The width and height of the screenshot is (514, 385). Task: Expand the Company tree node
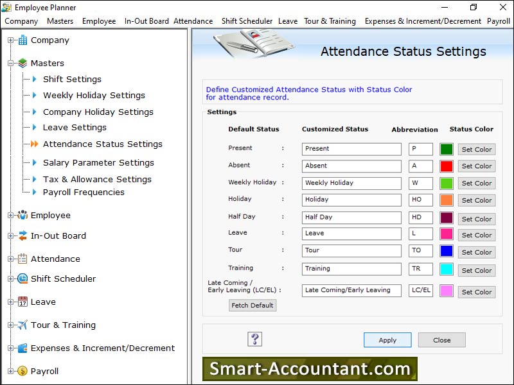click(x=10, y=40)
